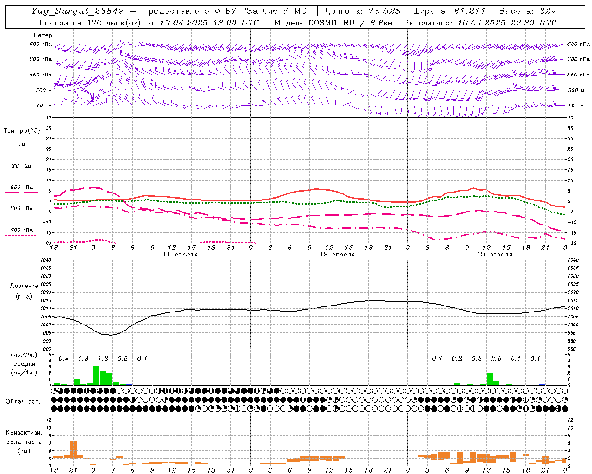Click the Тем-ра(°C) temperature axis label
The width and height of the screenshot is (592, 474).
pos(22,131)
